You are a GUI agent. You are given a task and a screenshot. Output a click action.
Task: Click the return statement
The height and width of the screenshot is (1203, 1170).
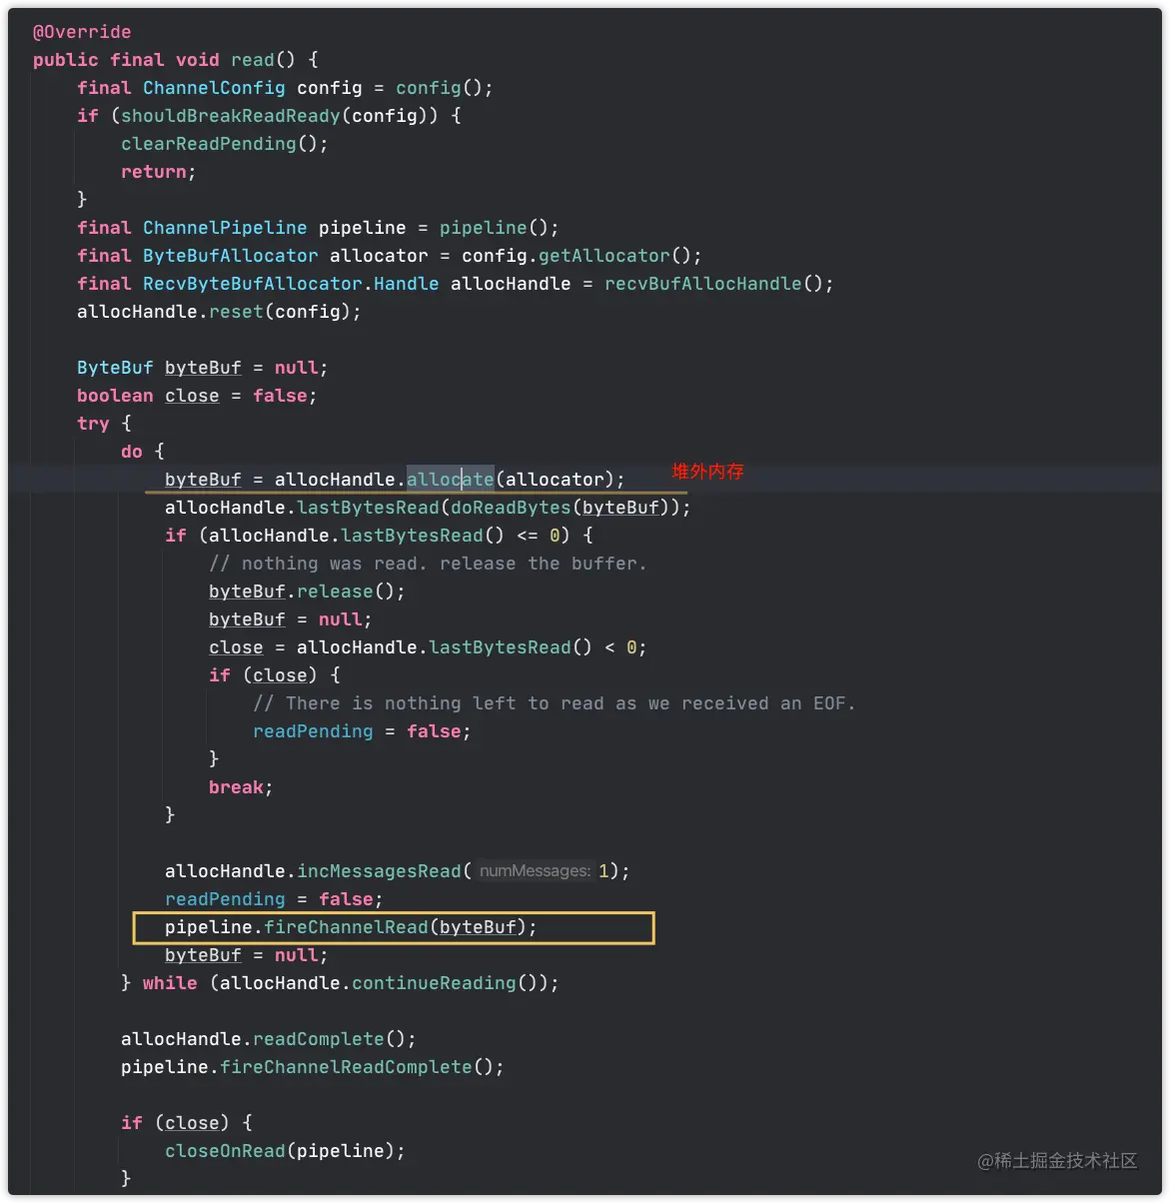click(159, 172)
